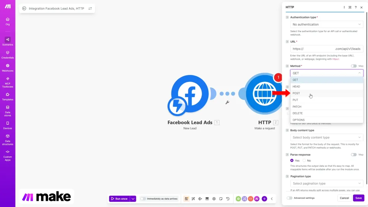This screenshot has height=207, width=368.
Task: Open the notes icon in toolbar
Action: coord(221,199)
